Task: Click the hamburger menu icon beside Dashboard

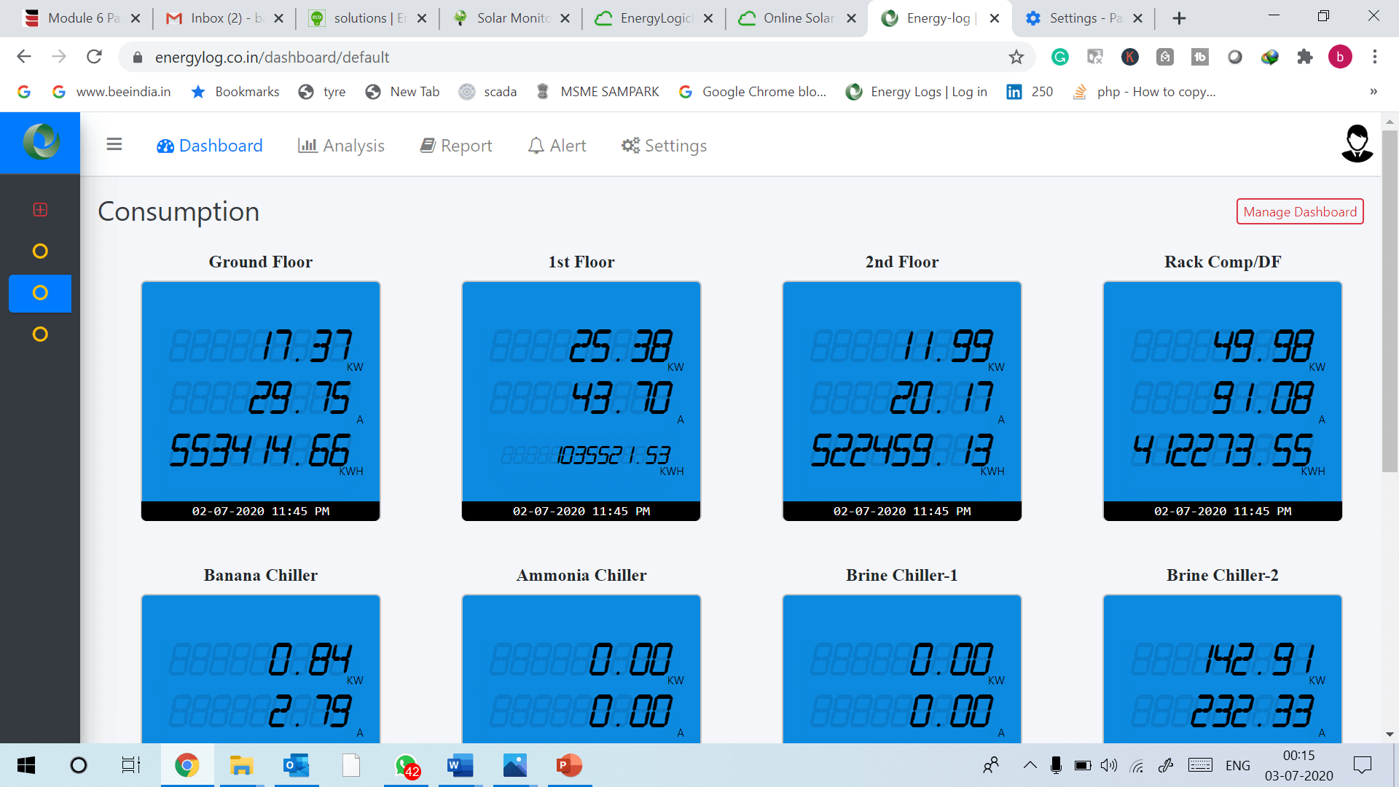Action: [114, 145]
